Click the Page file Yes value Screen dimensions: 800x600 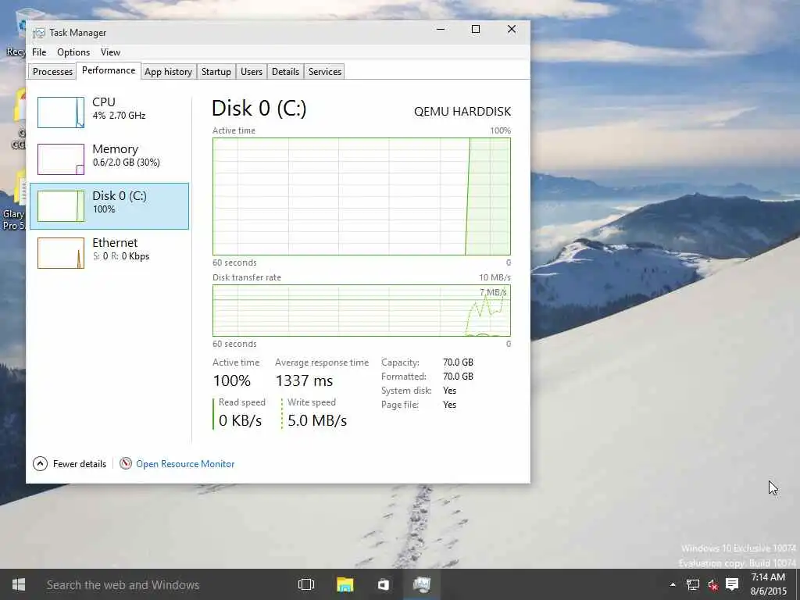pyautogui.click(x=449, y=405)
